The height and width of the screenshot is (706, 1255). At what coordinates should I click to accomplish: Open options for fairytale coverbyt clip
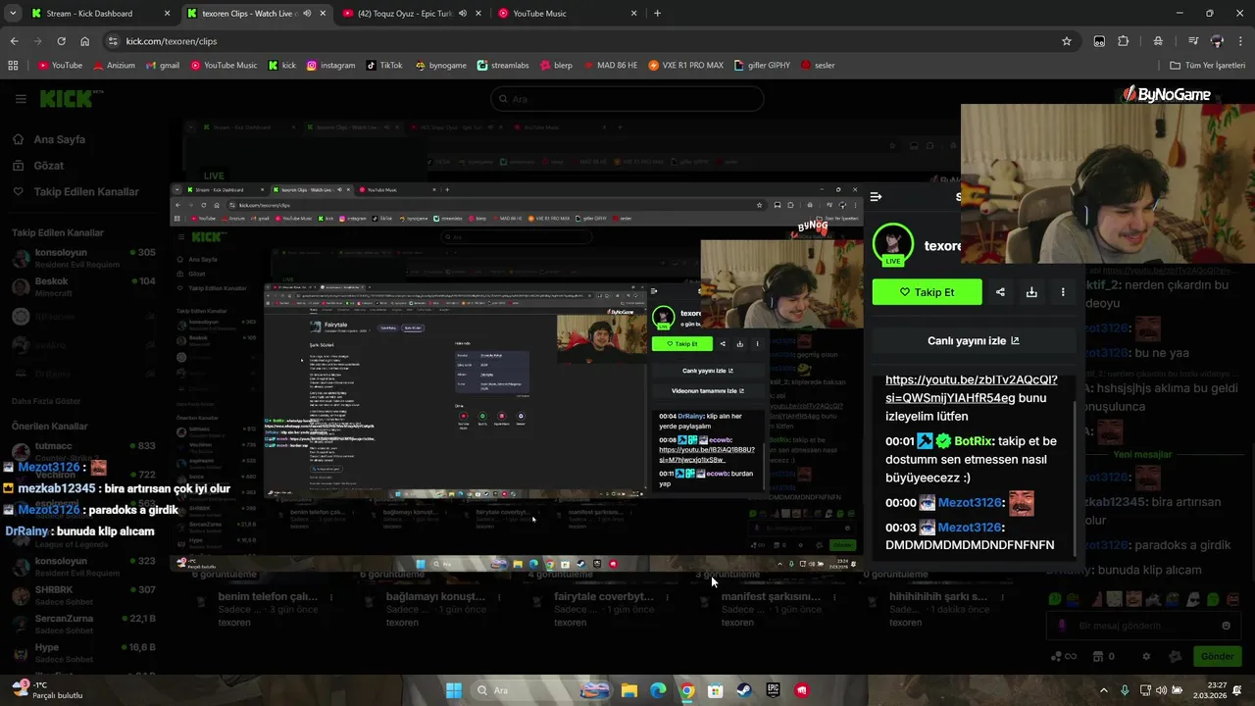pos(667,596)
